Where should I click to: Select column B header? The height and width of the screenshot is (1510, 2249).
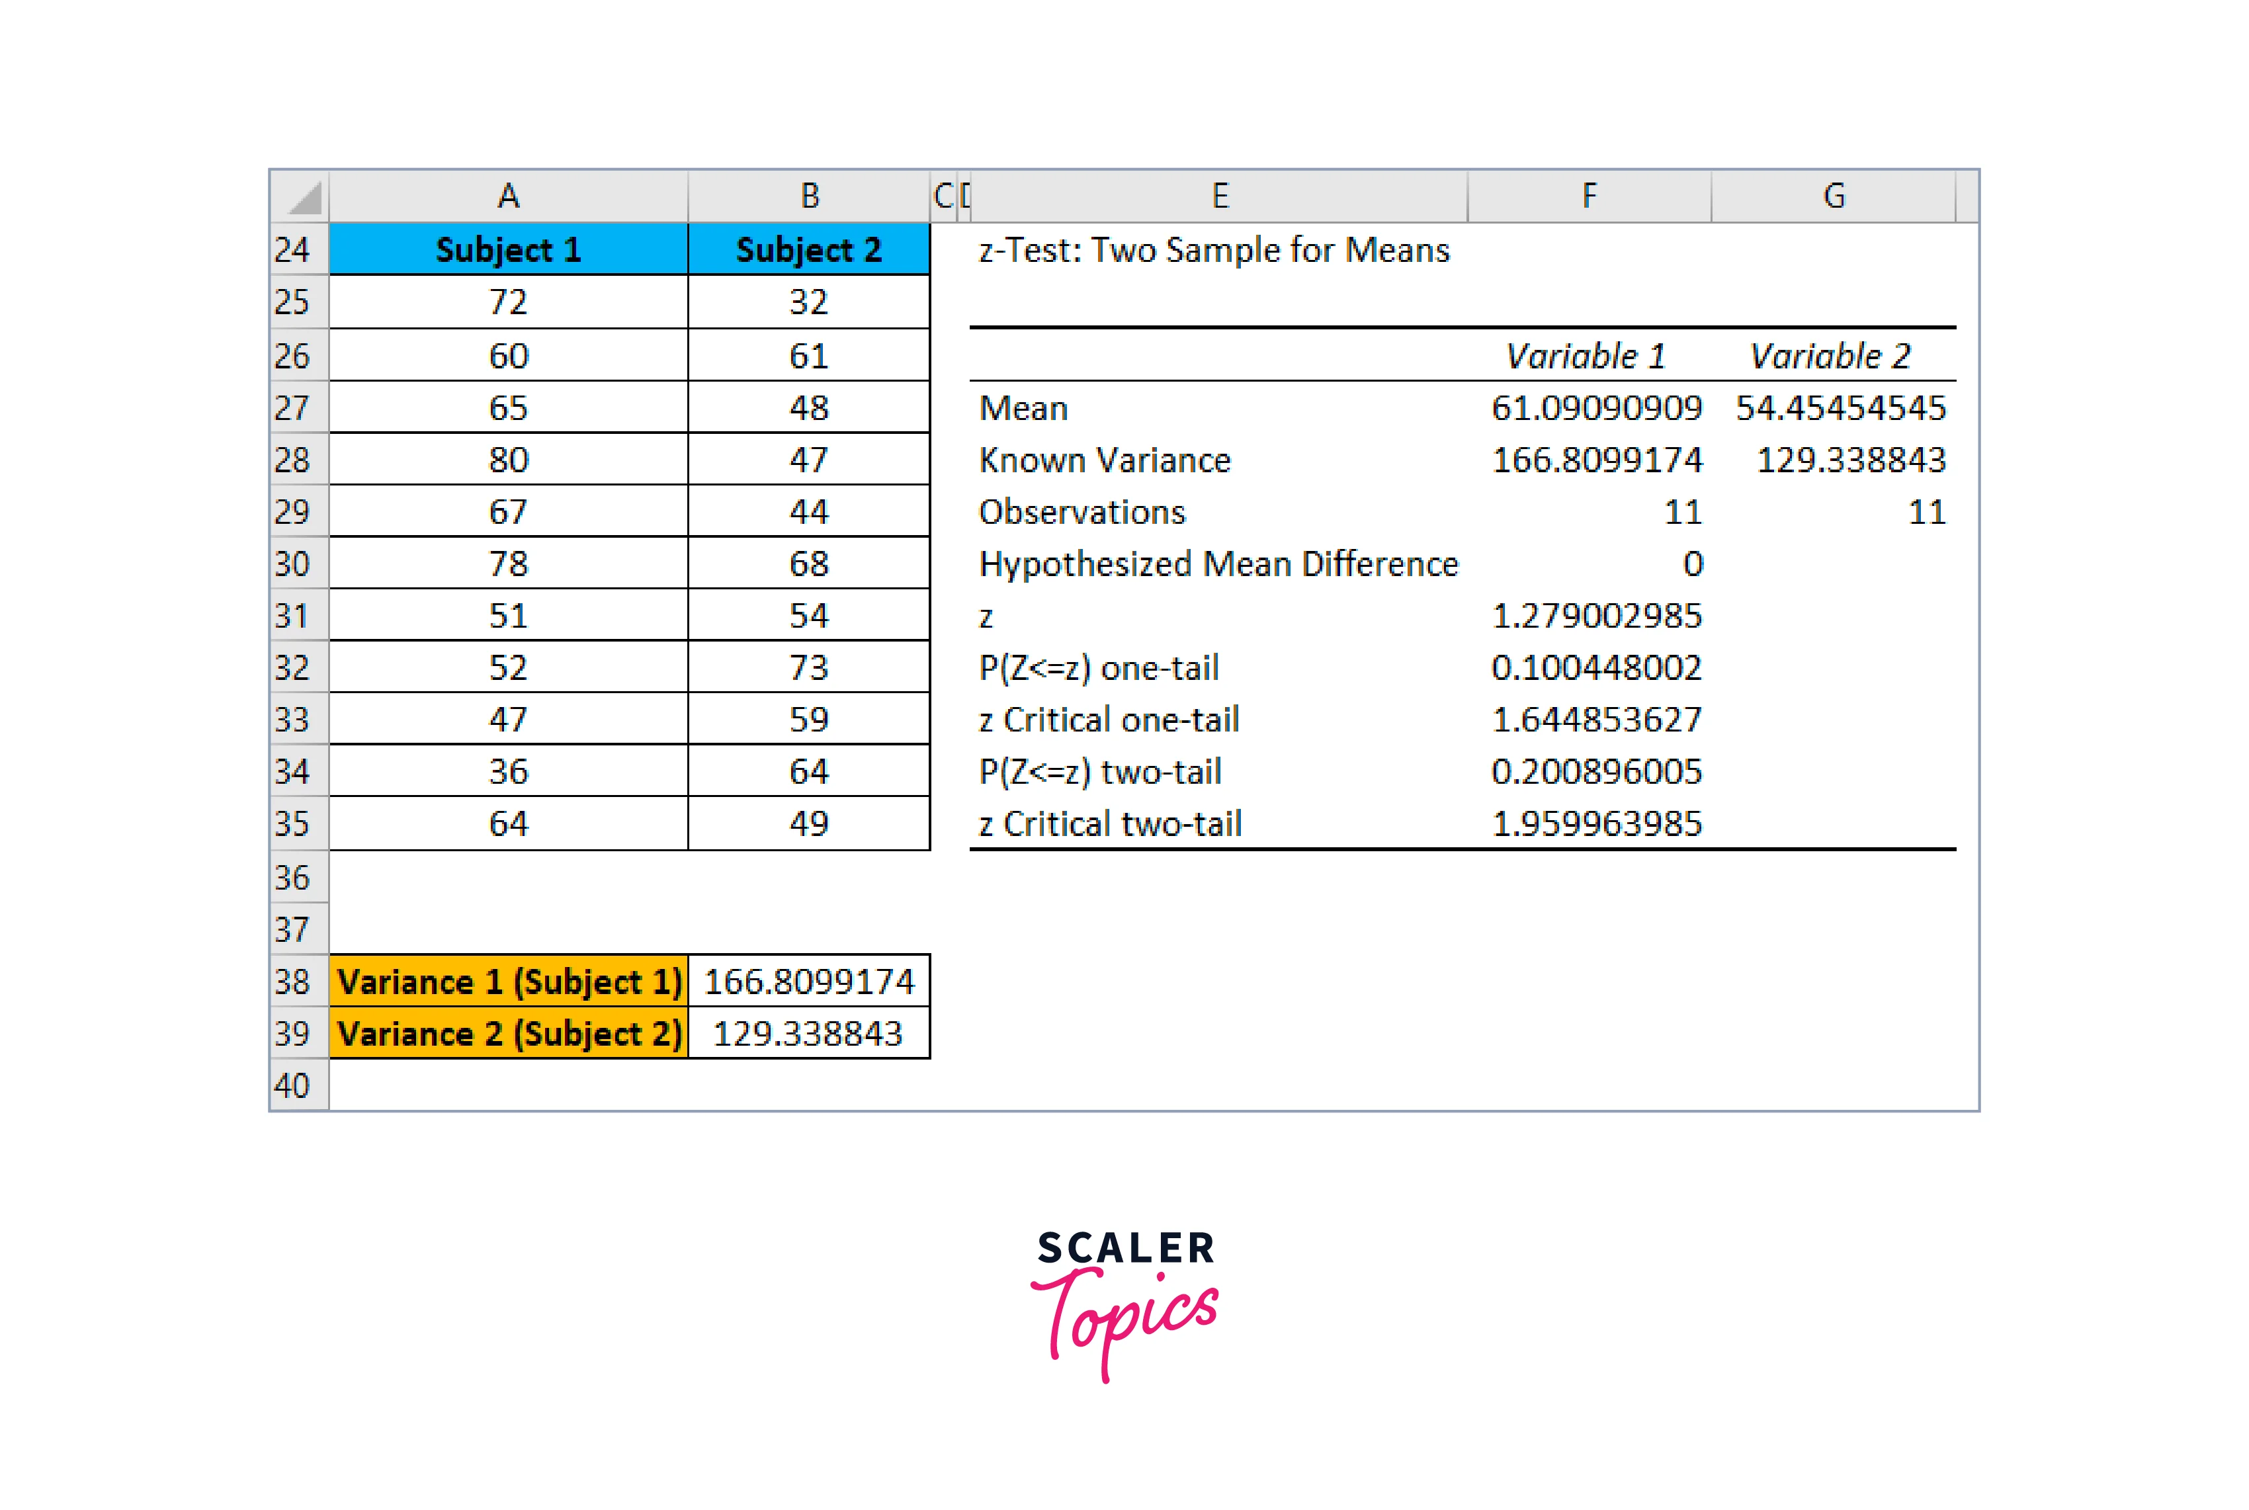coord(809,197)
